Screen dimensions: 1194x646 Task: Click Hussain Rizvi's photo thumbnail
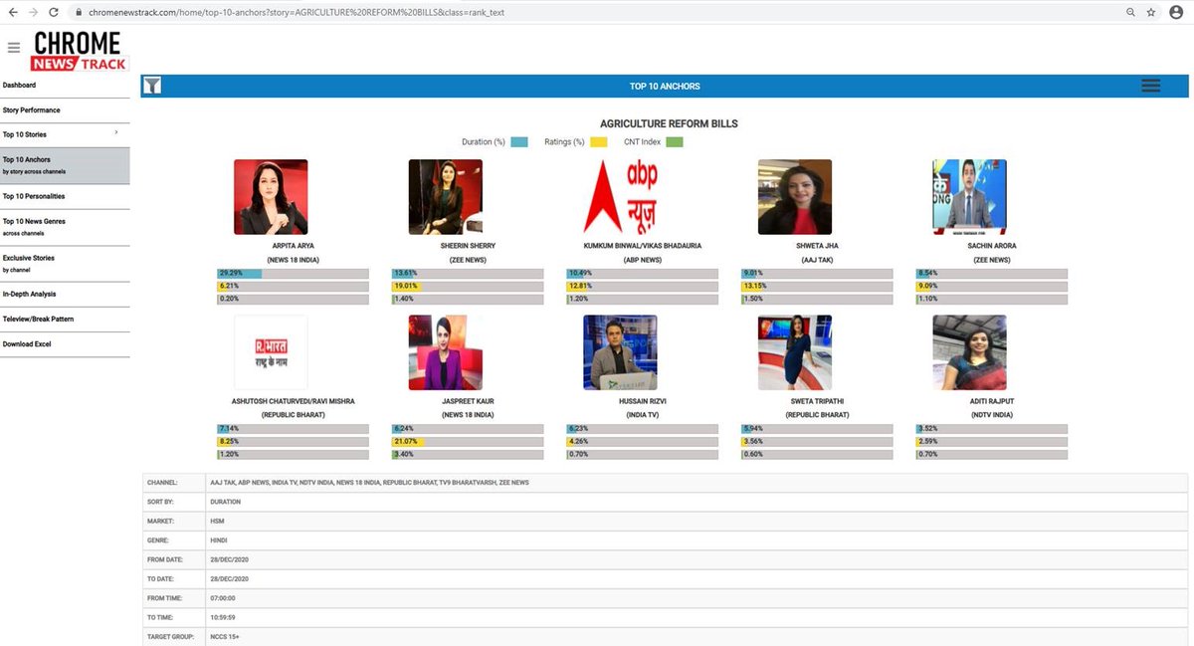tap(621, 352)
